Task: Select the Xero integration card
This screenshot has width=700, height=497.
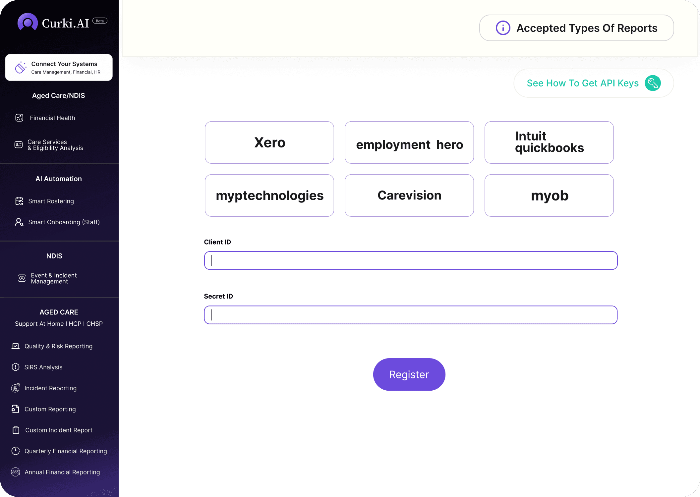Action: coord(269,142)
